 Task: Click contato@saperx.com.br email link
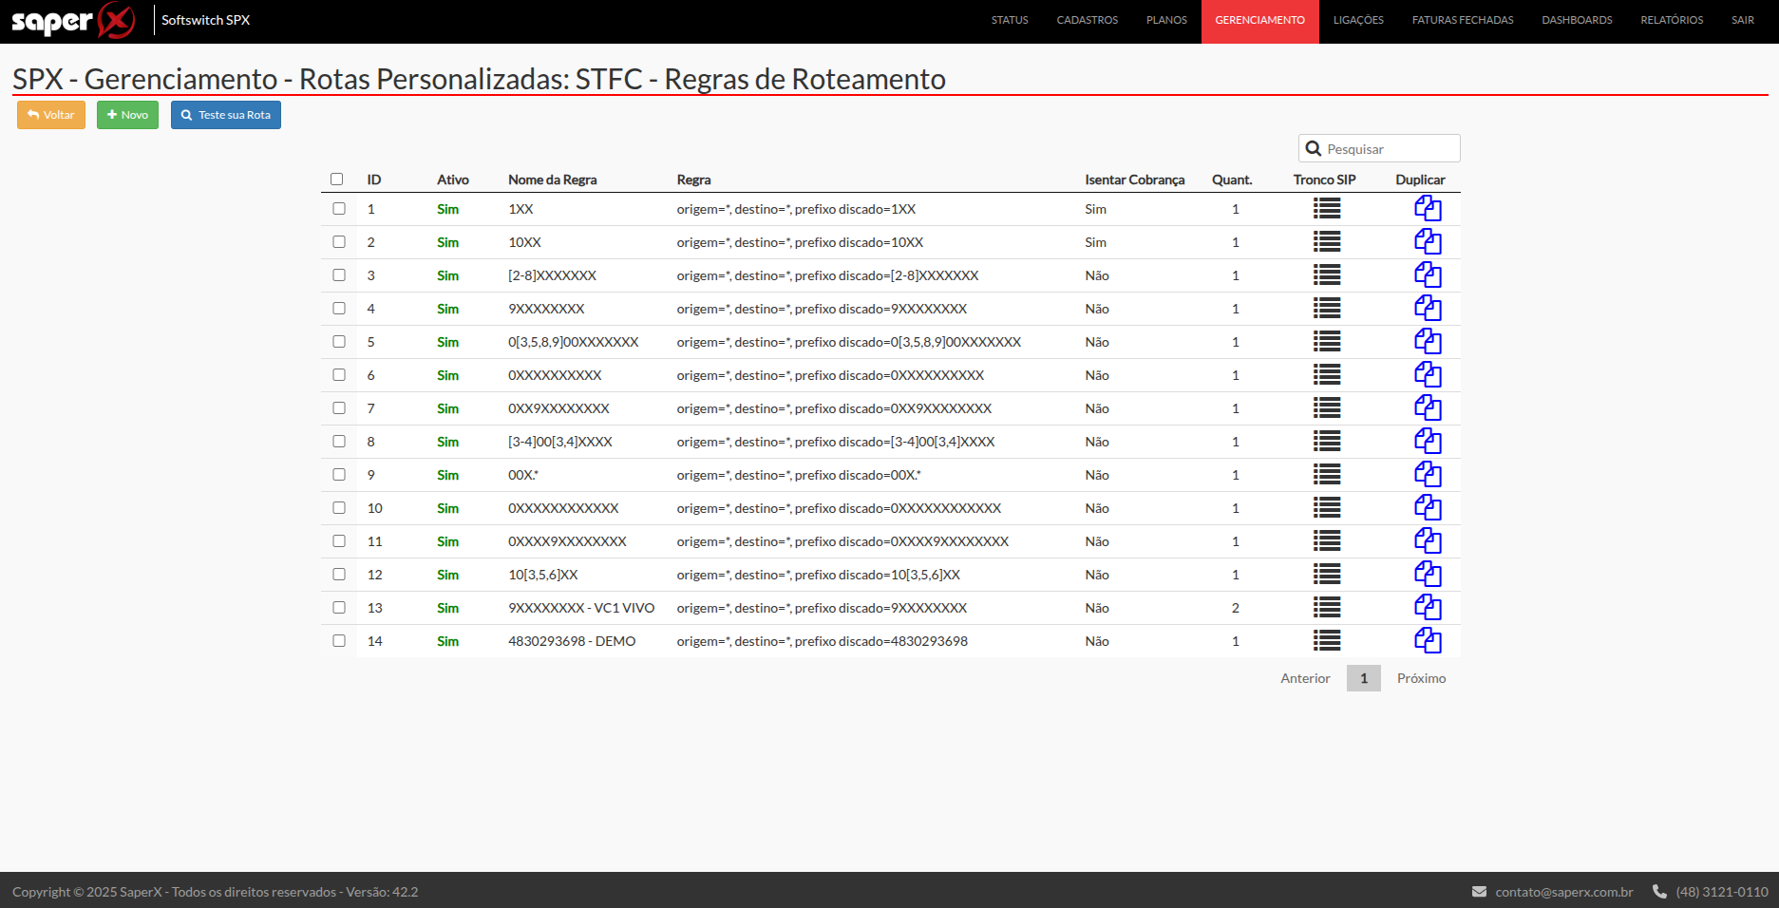click(1564, 892)
